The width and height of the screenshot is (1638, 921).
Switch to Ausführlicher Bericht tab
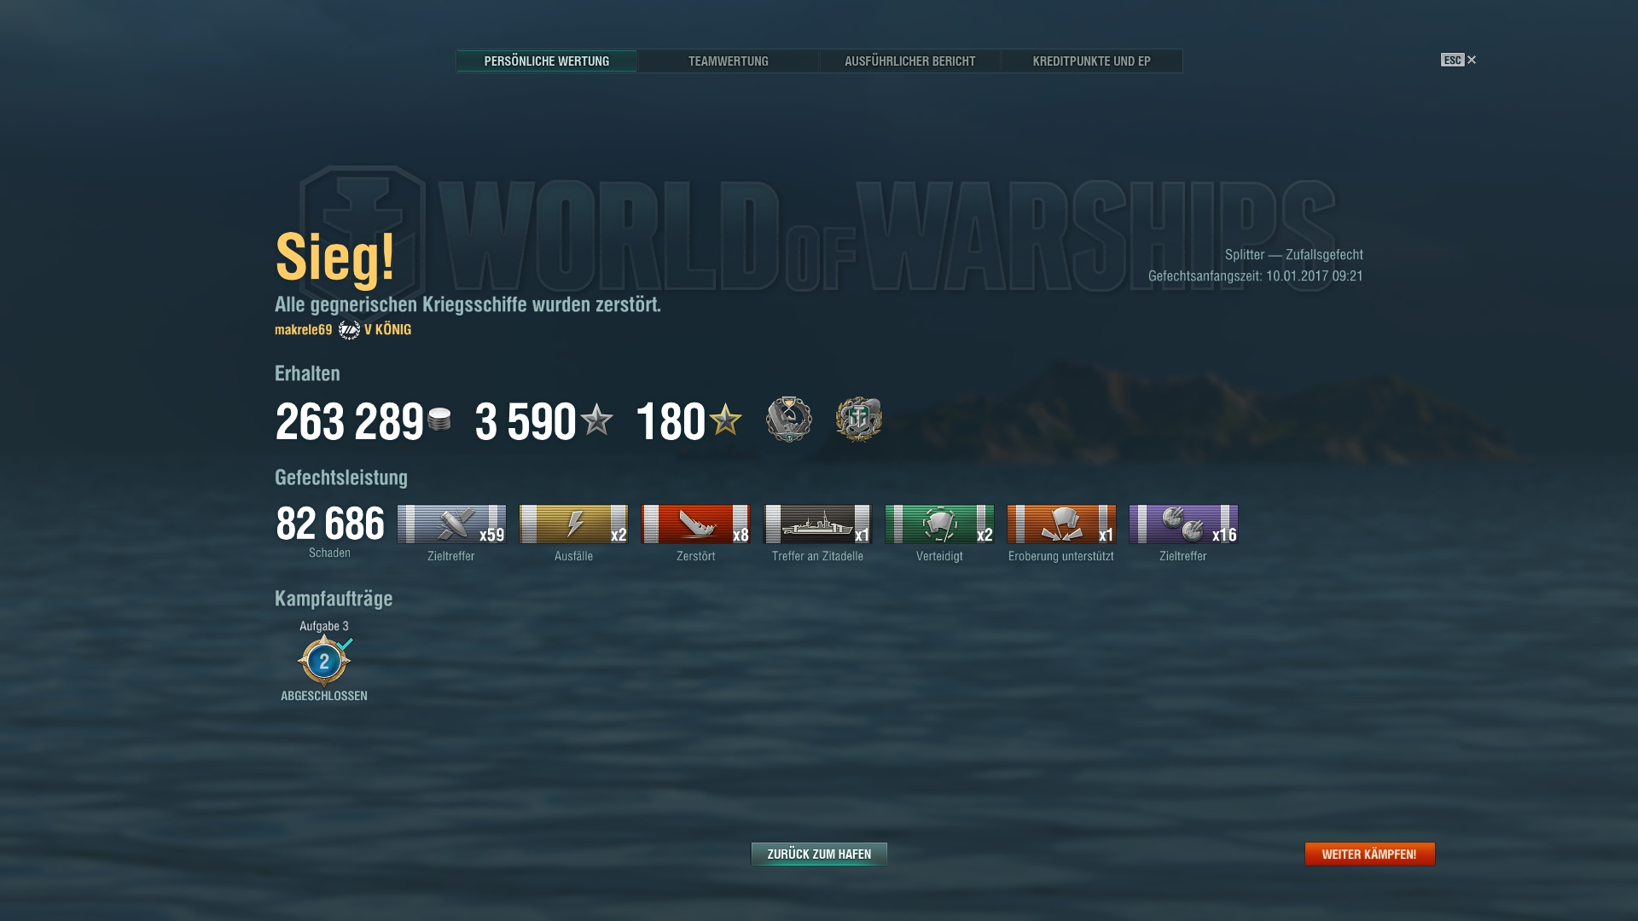(x=909, y=61)
